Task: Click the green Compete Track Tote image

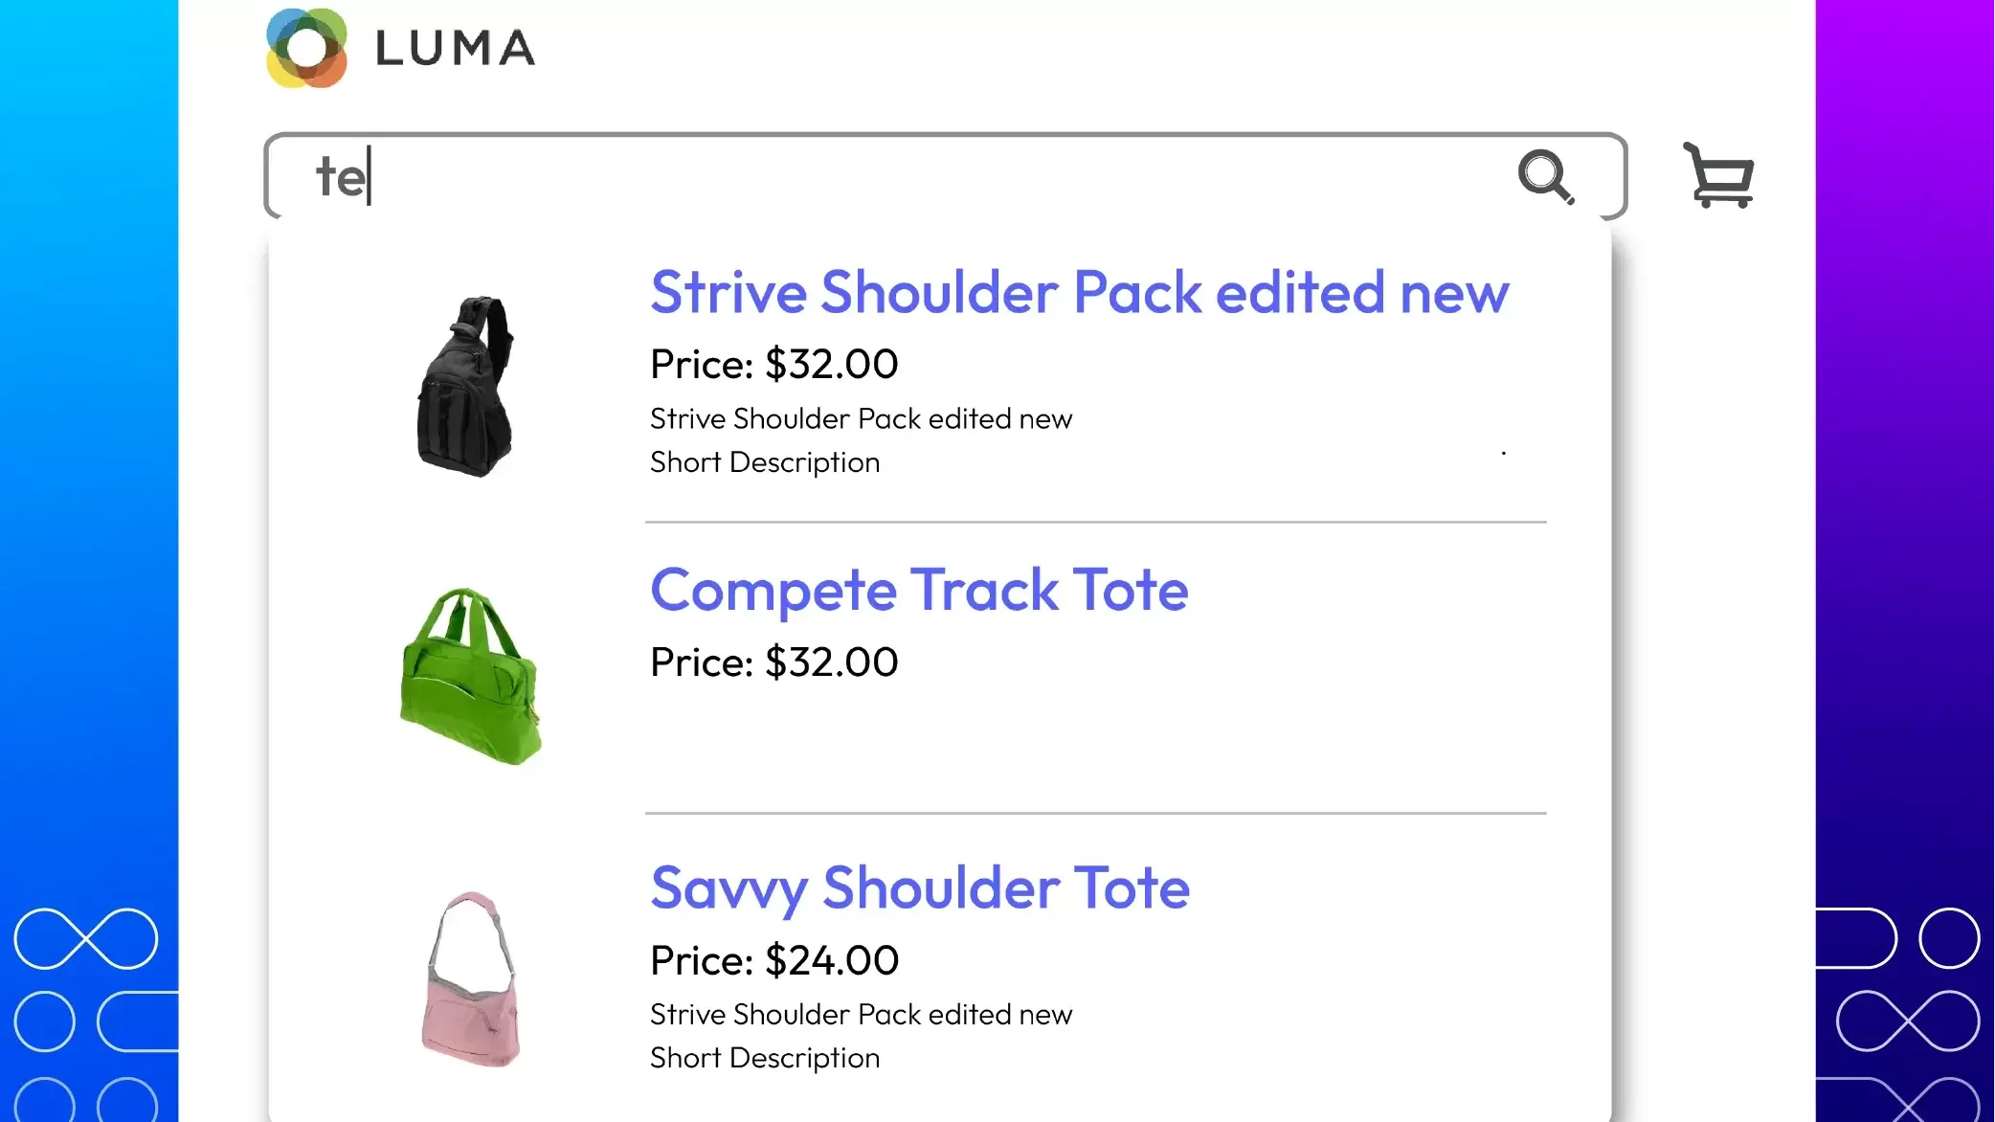Action: 471,676
